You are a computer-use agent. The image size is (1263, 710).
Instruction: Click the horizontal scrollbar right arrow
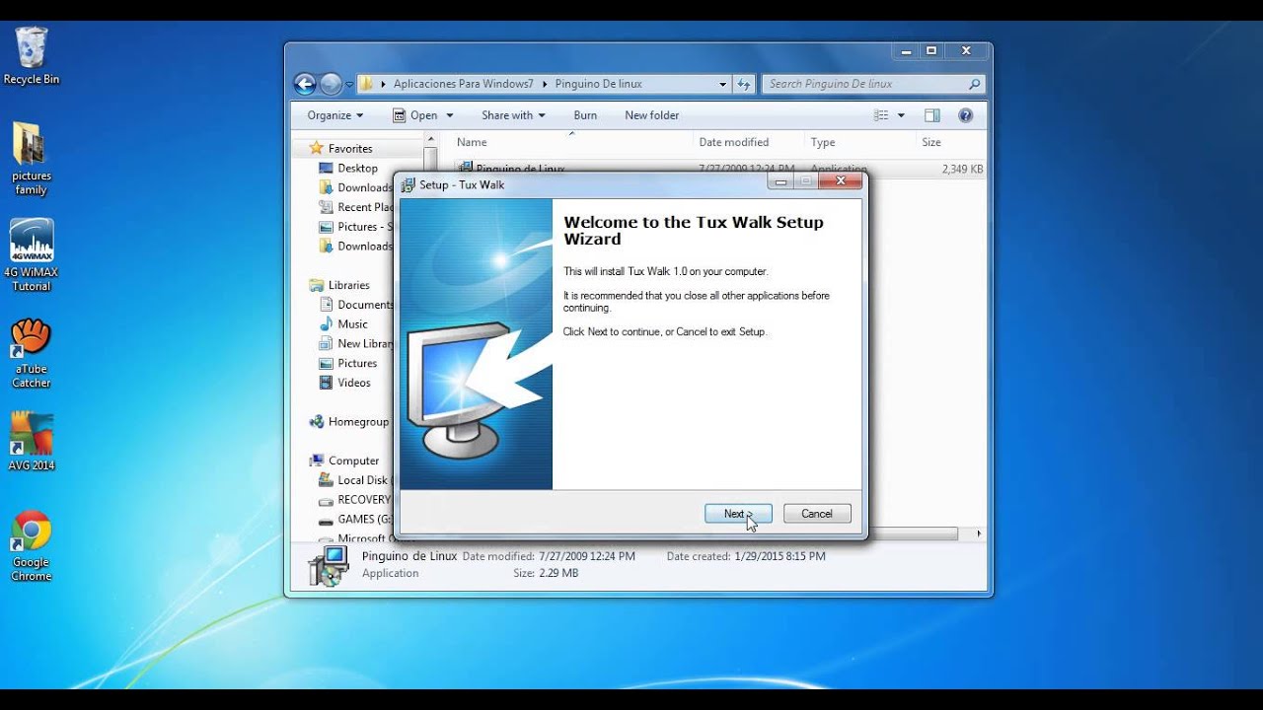(x=978, y=533)
